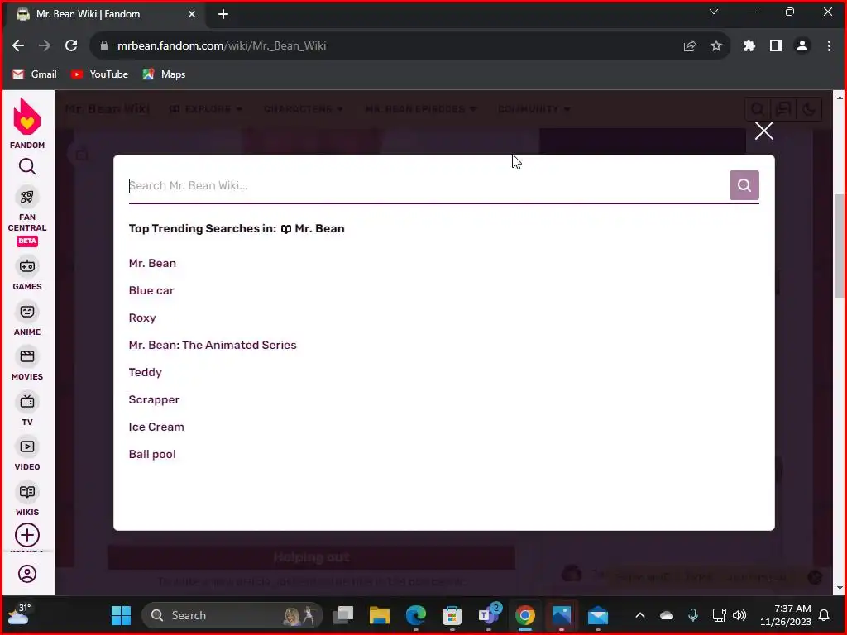This screenshot has width=847, height=635.
Task: Open File Explorer from the taskbar
Action: (x=379, y=615)
